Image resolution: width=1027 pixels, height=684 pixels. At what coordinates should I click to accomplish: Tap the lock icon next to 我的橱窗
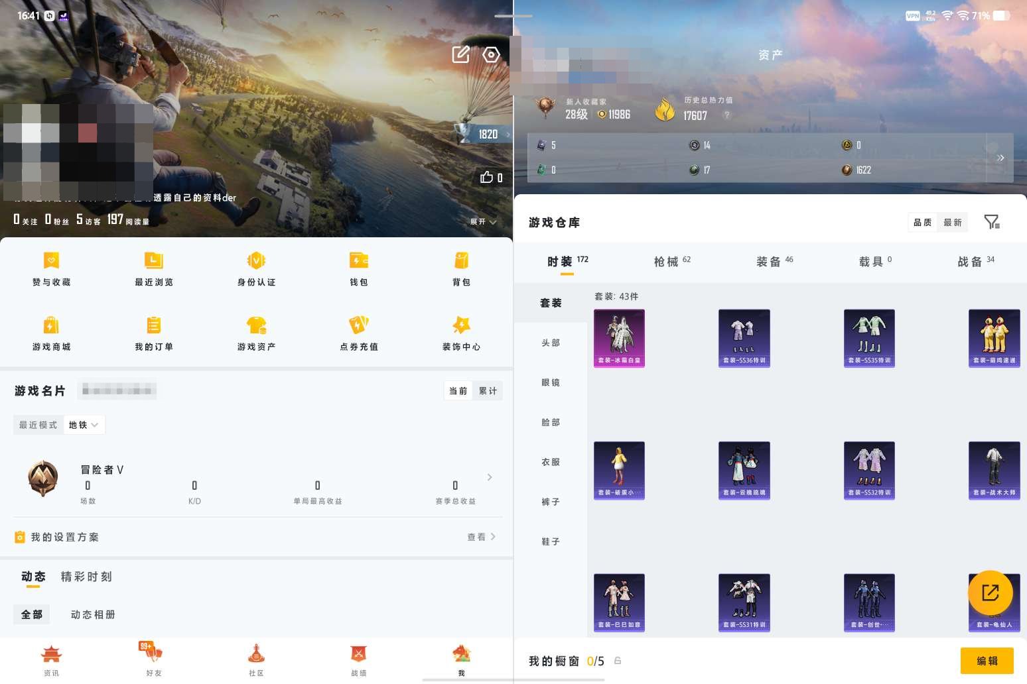click(617, 661)
